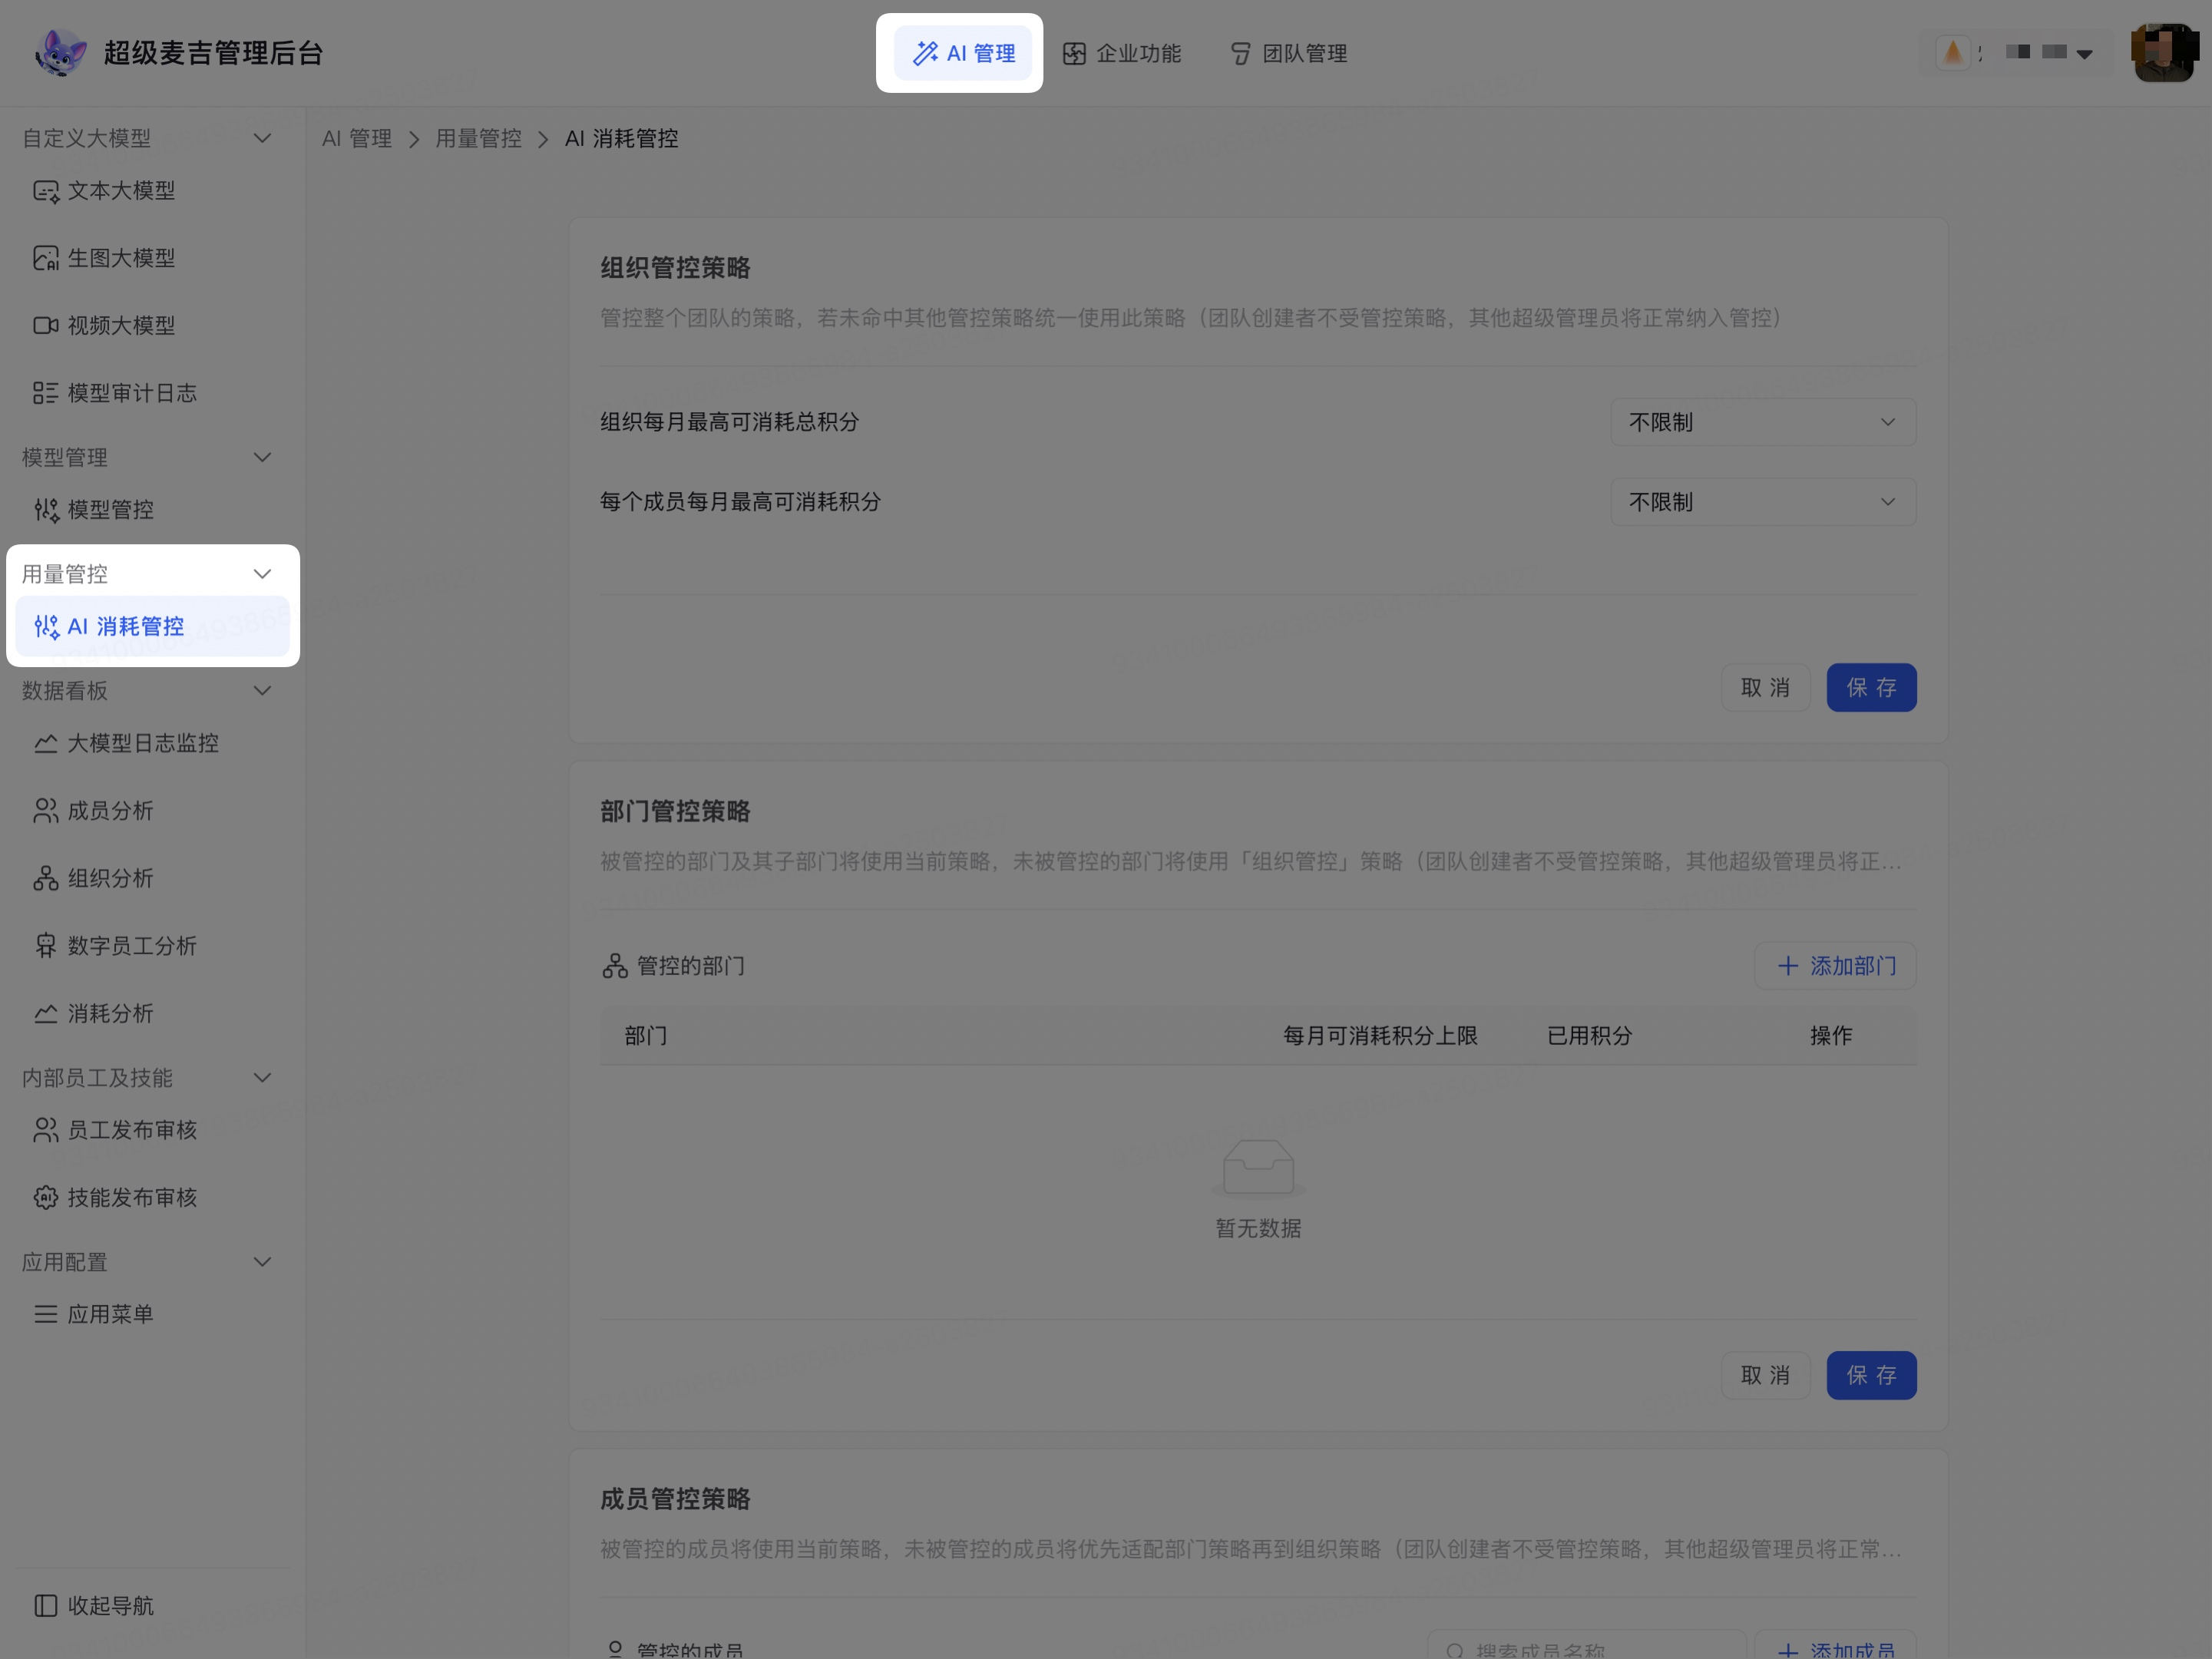Viewport: 2212px width, 1659px height.
Task: Open the 生图大模型 sidebar item
Action: tap(152, 258)
